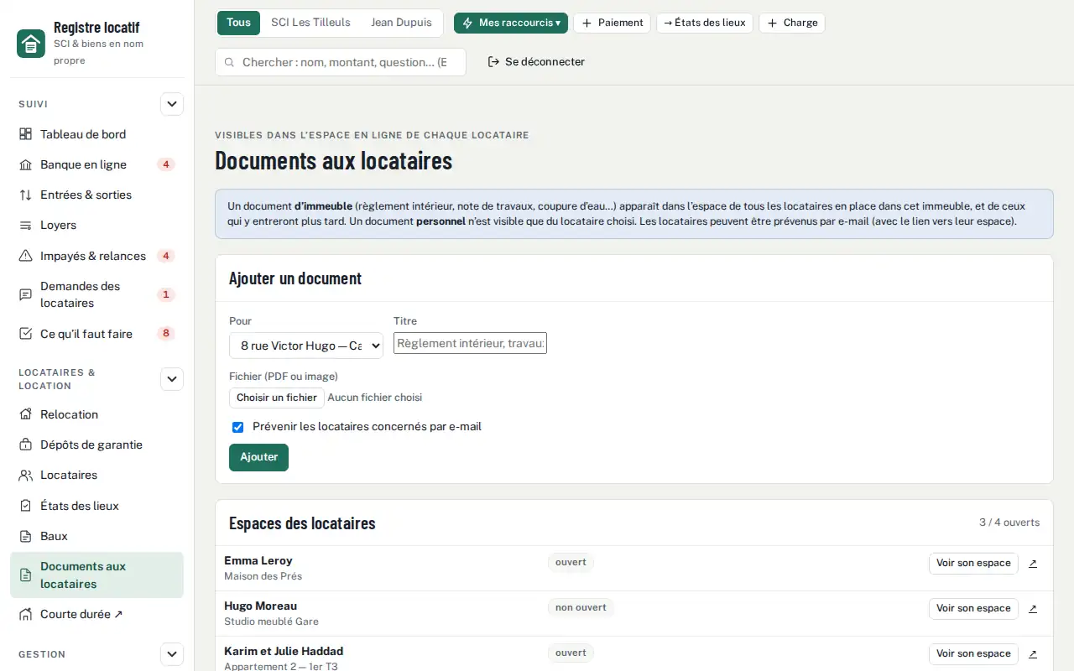
Task: Click the Loyers list icon
Action: click(x=25, y=225)
